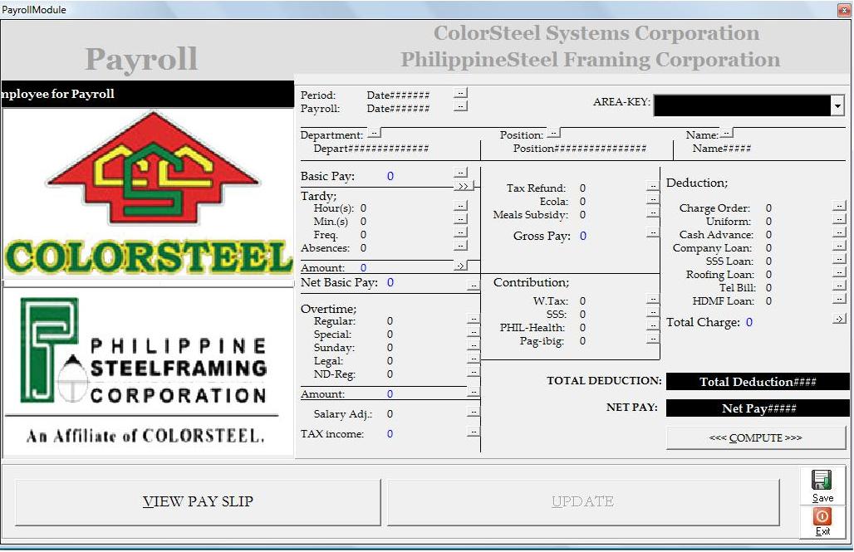The height and width of the screenshot is (552, 854).
Task: Click the double-arrow icon beside Basic Pay
Action: click(x=463, y=185)
